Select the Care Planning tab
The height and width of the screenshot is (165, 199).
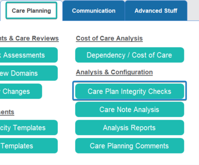tap(31, 11)
